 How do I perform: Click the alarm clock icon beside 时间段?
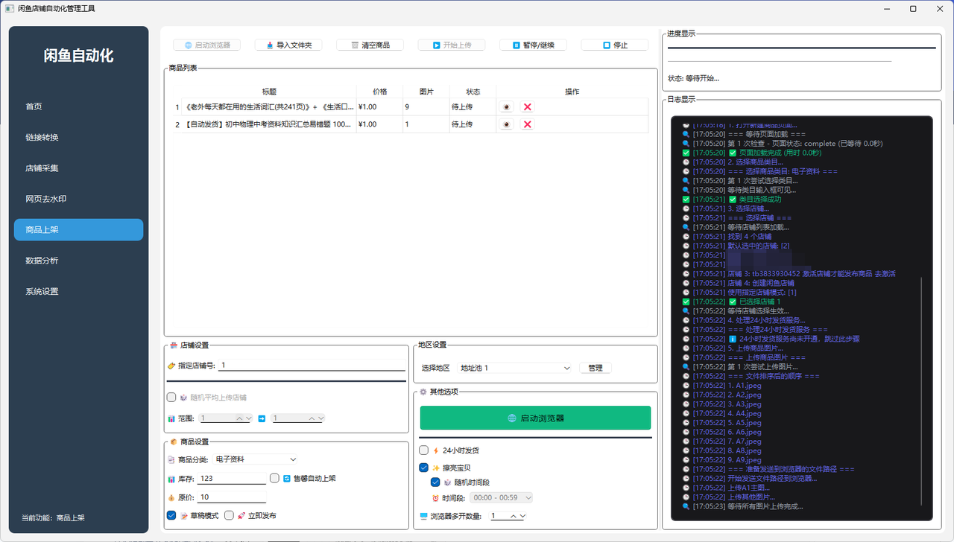coord(436,498)
